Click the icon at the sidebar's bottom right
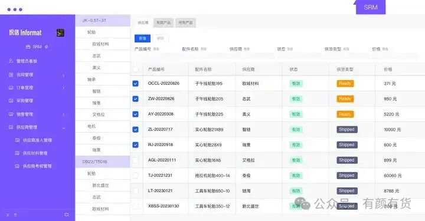This screenshot has height=221, width=425. coord(66,215)
